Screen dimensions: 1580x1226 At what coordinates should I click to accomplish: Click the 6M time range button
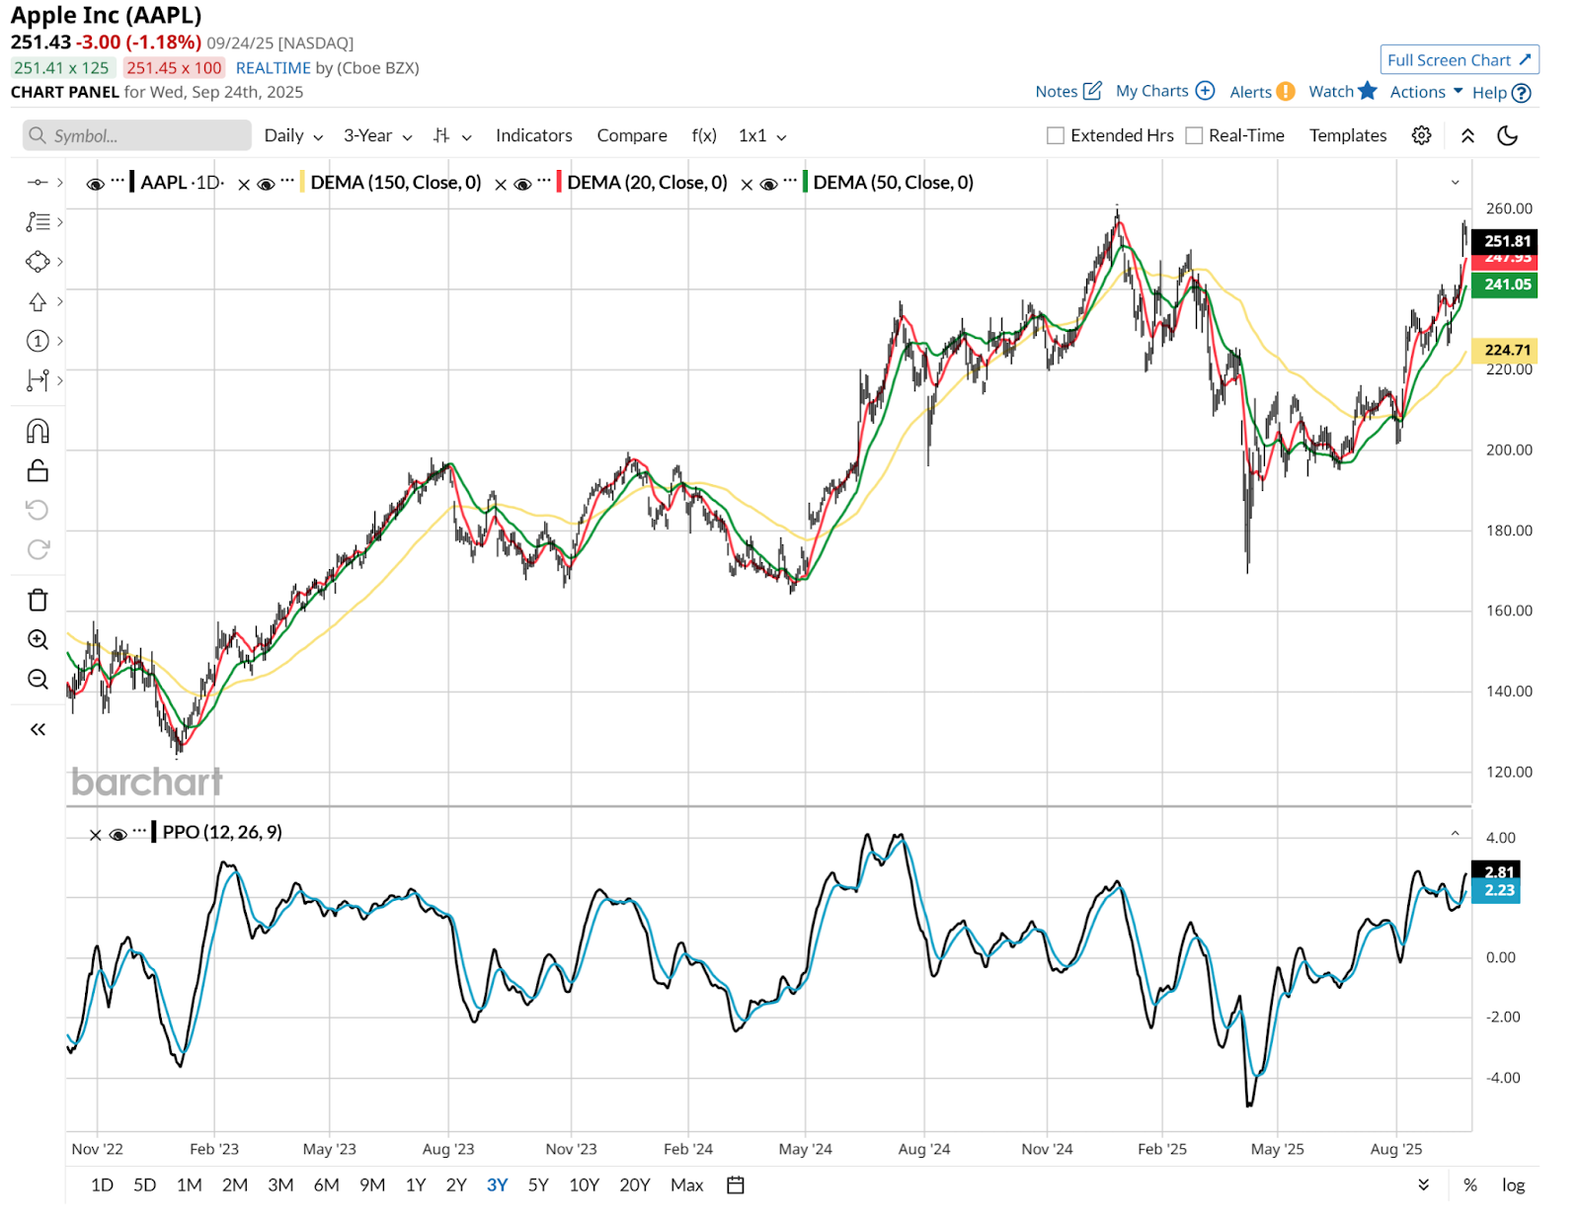tap(326, 1185)
